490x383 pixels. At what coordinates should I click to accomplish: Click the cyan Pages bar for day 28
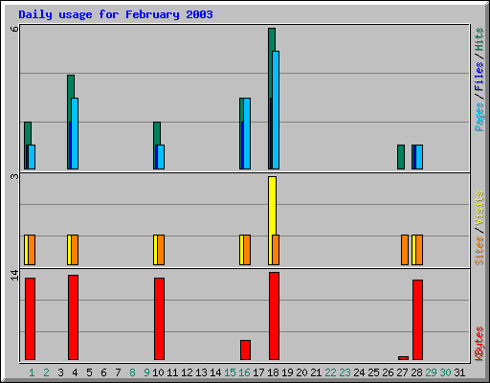(x=419, y=157)
